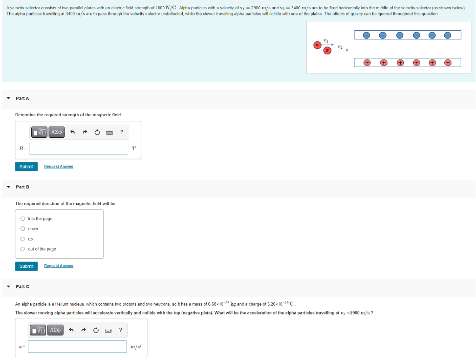Image resolution: width=476 pixels, height=360 pixels.
Task: Click the velocity selector diagram image
Action: (x=389, y=47)
